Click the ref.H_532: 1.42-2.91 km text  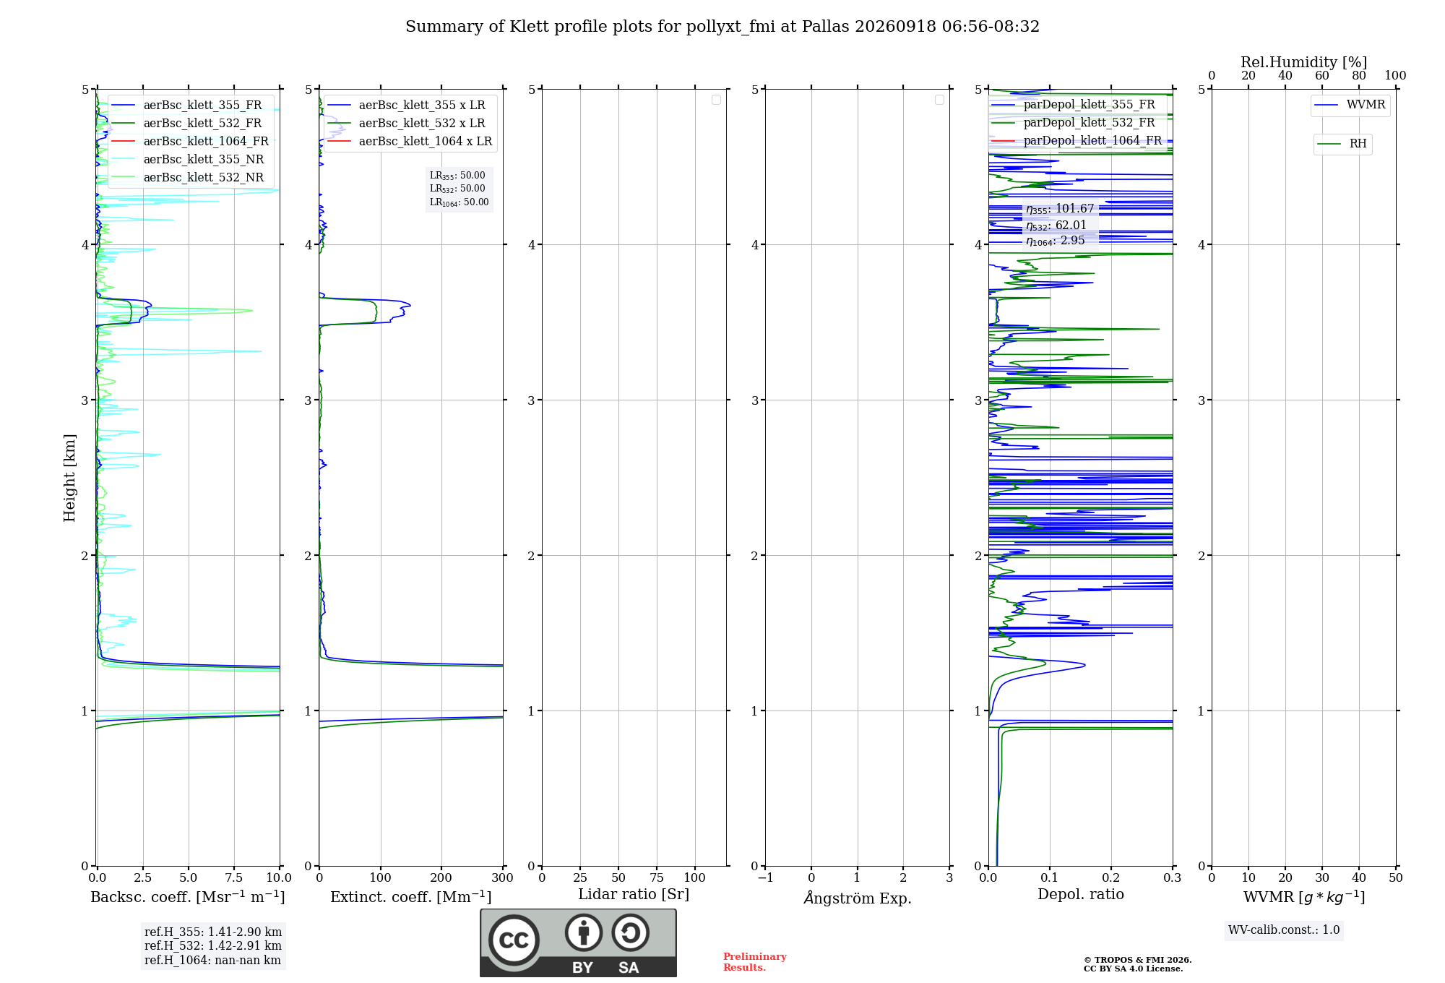coord(213,946)
